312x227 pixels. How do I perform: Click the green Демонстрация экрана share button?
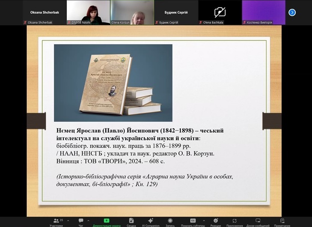coord(107,222)
